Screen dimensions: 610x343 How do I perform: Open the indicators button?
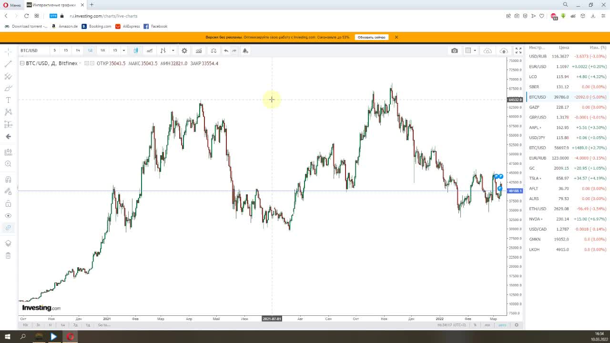[199, 50]
